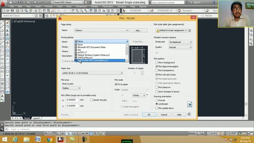Choose Microsoft XPS Document Writer from the list

click(x=92, y=47)
